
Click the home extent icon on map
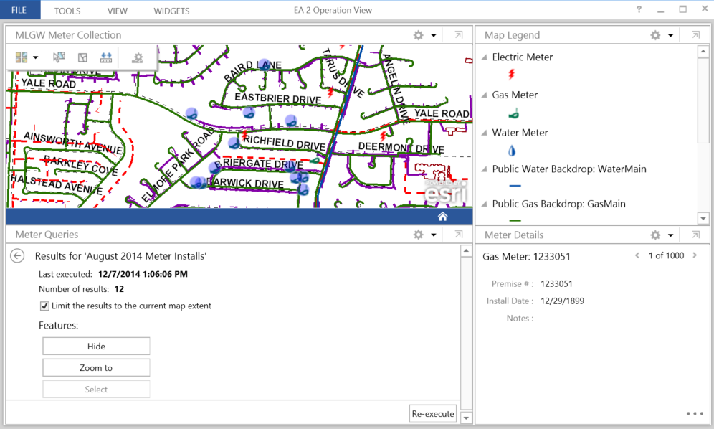click(442, 217)
